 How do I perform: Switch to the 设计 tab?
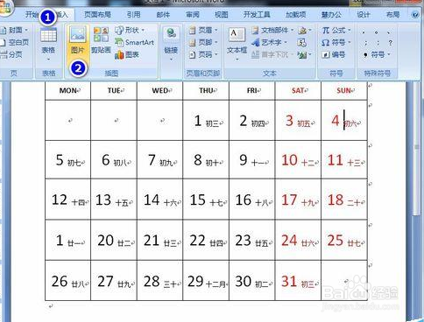point(364,15)
